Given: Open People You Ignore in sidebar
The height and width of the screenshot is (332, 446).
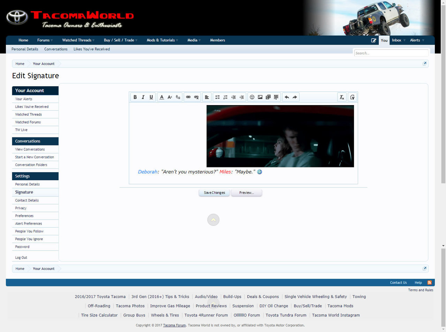Looking at the screenshot, I should click(x=35, y=239).
